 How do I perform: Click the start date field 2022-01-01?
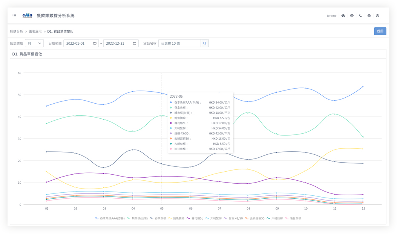pyautogui.click(x=81, y=43)
